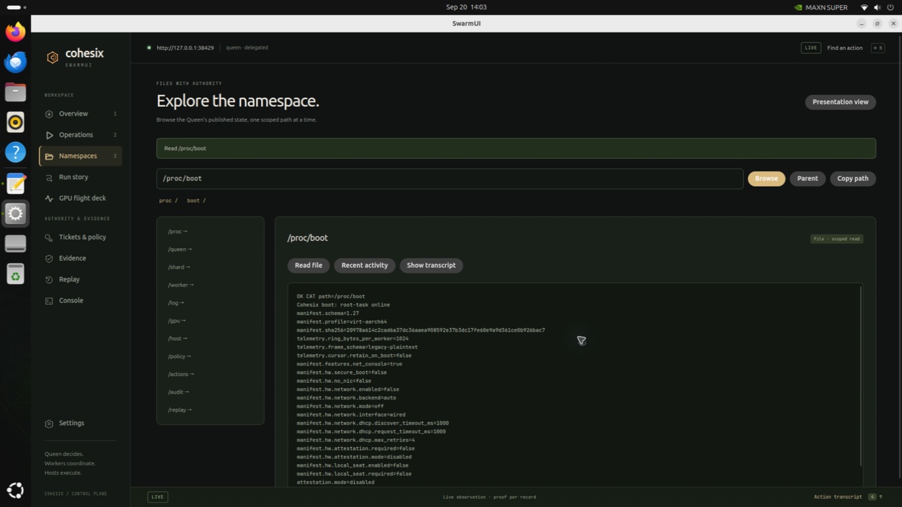902x507 pixels.
Task: Open the /gpu namespace entry
Action: click(176, 321)
